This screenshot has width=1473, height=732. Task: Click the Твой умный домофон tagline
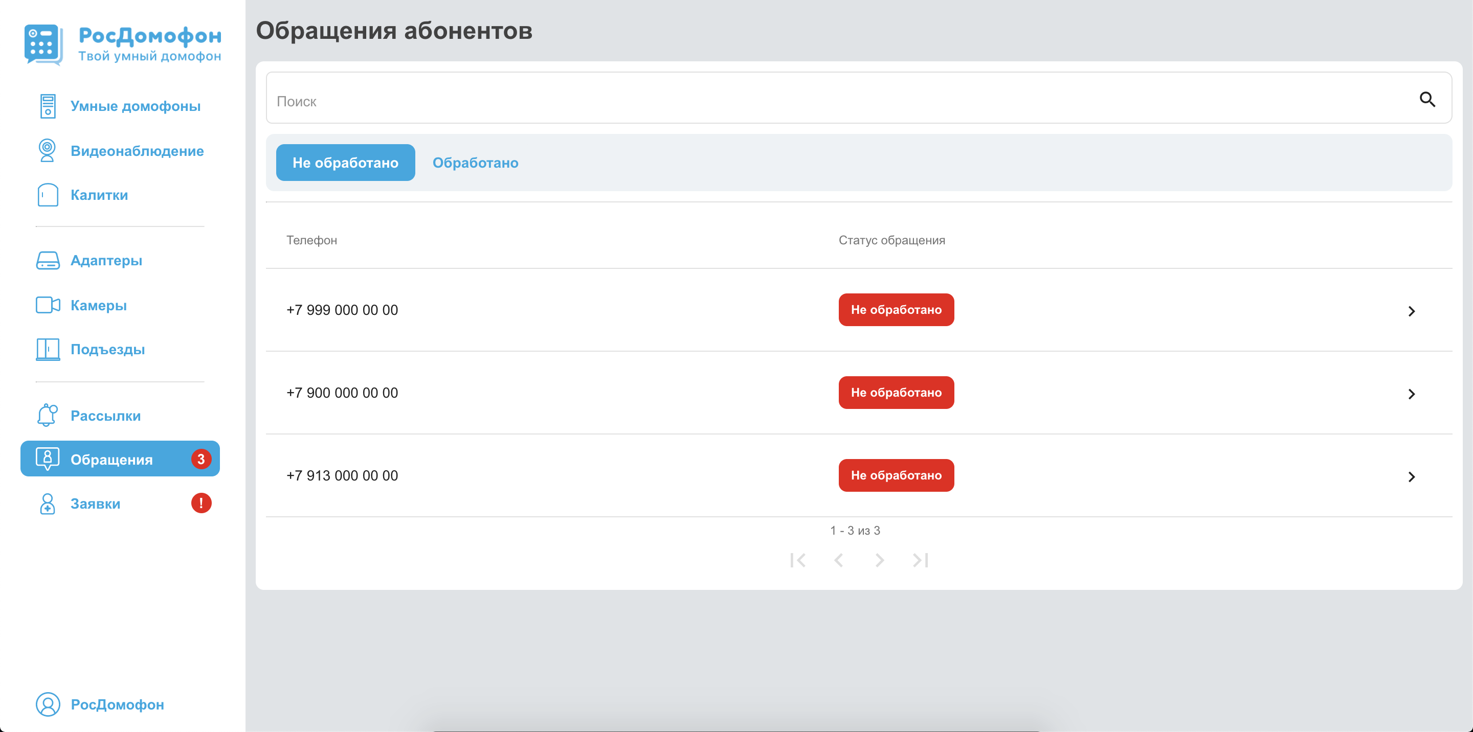pos(150,56)
